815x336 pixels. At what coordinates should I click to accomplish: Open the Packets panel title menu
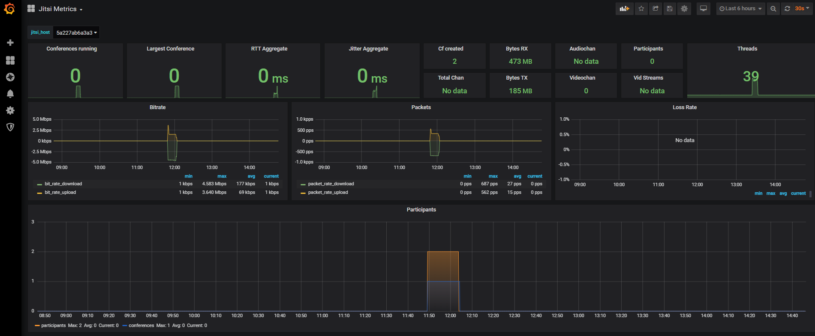coord(421,107)
